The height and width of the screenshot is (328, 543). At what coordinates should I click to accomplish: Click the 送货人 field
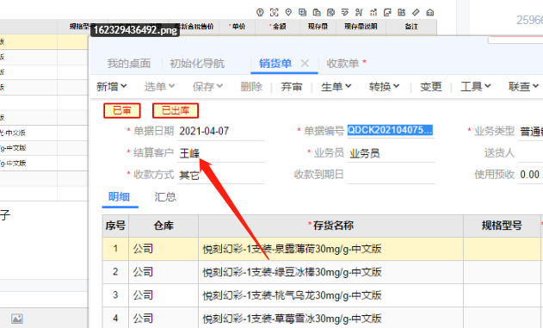point(530,153)
